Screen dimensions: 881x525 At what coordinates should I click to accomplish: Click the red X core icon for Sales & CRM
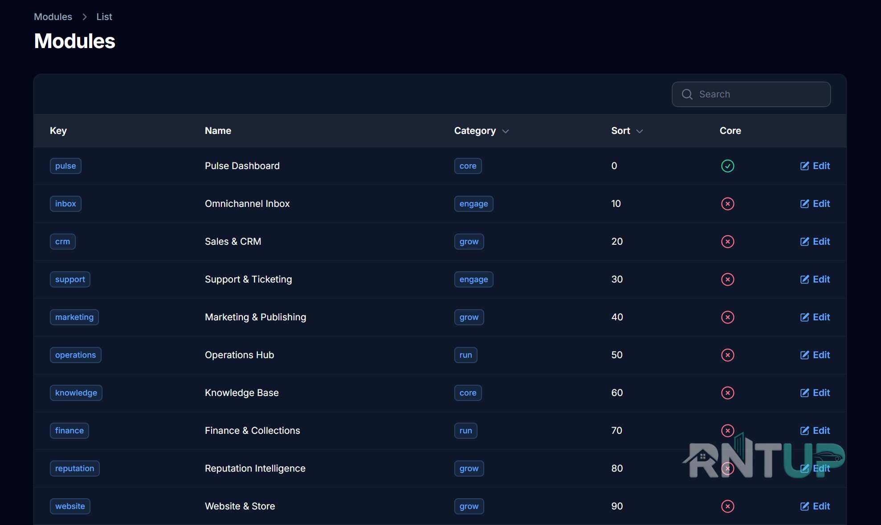(x=727, y=242)
